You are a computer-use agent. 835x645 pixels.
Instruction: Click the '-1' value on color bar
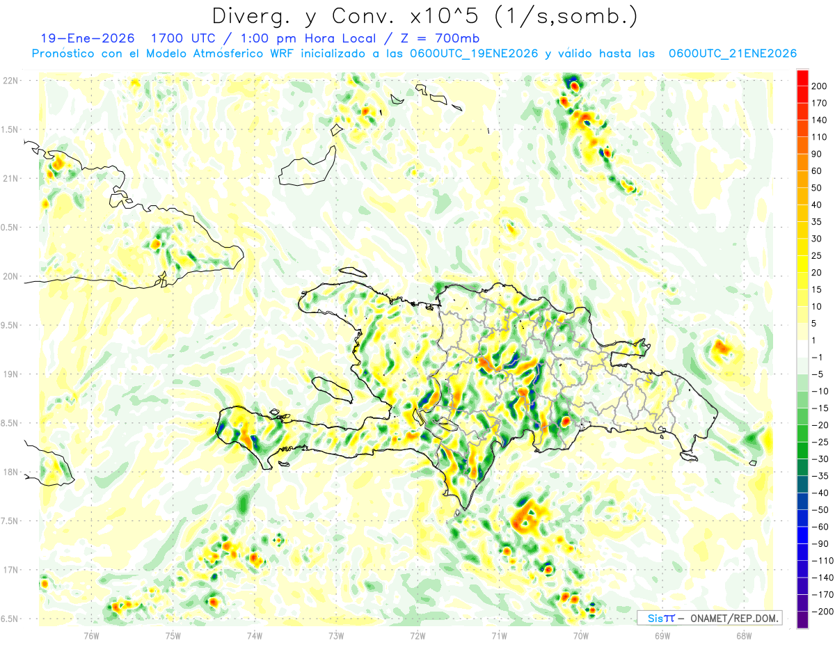click(x=818, y=358)
